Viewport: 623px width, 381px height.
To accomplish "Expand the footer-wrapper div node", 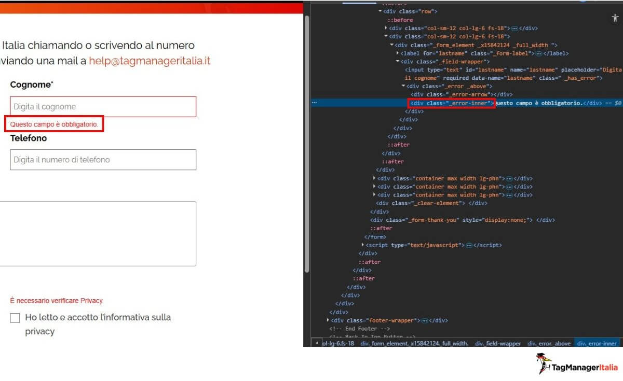I will 328,321.
